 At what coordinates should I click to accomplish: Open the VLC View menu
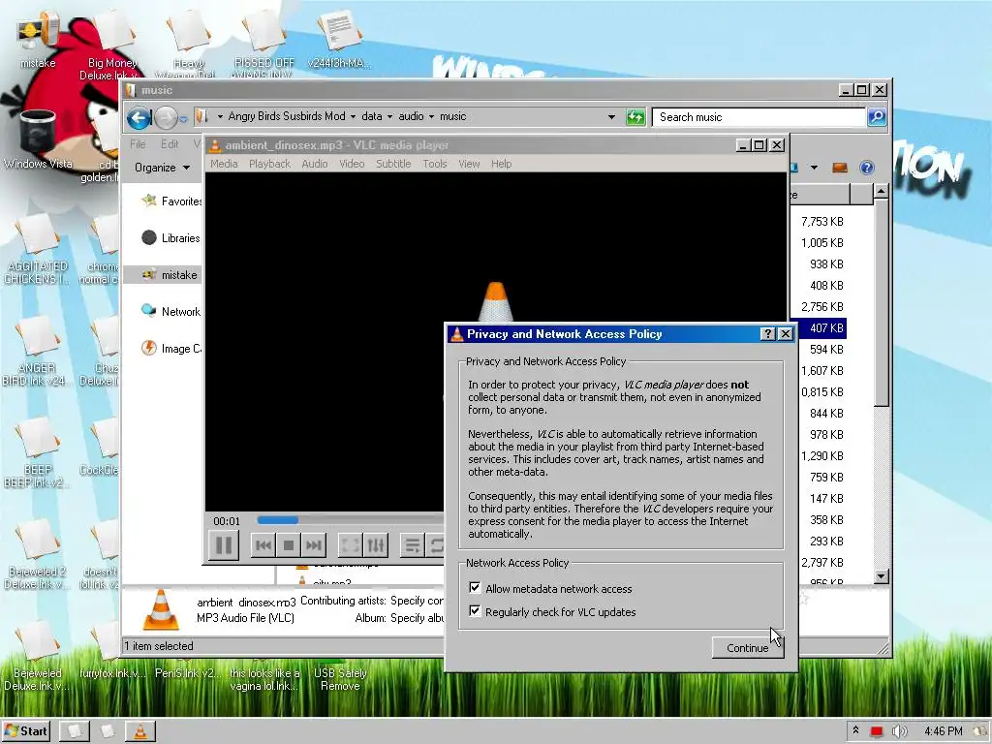469,164
